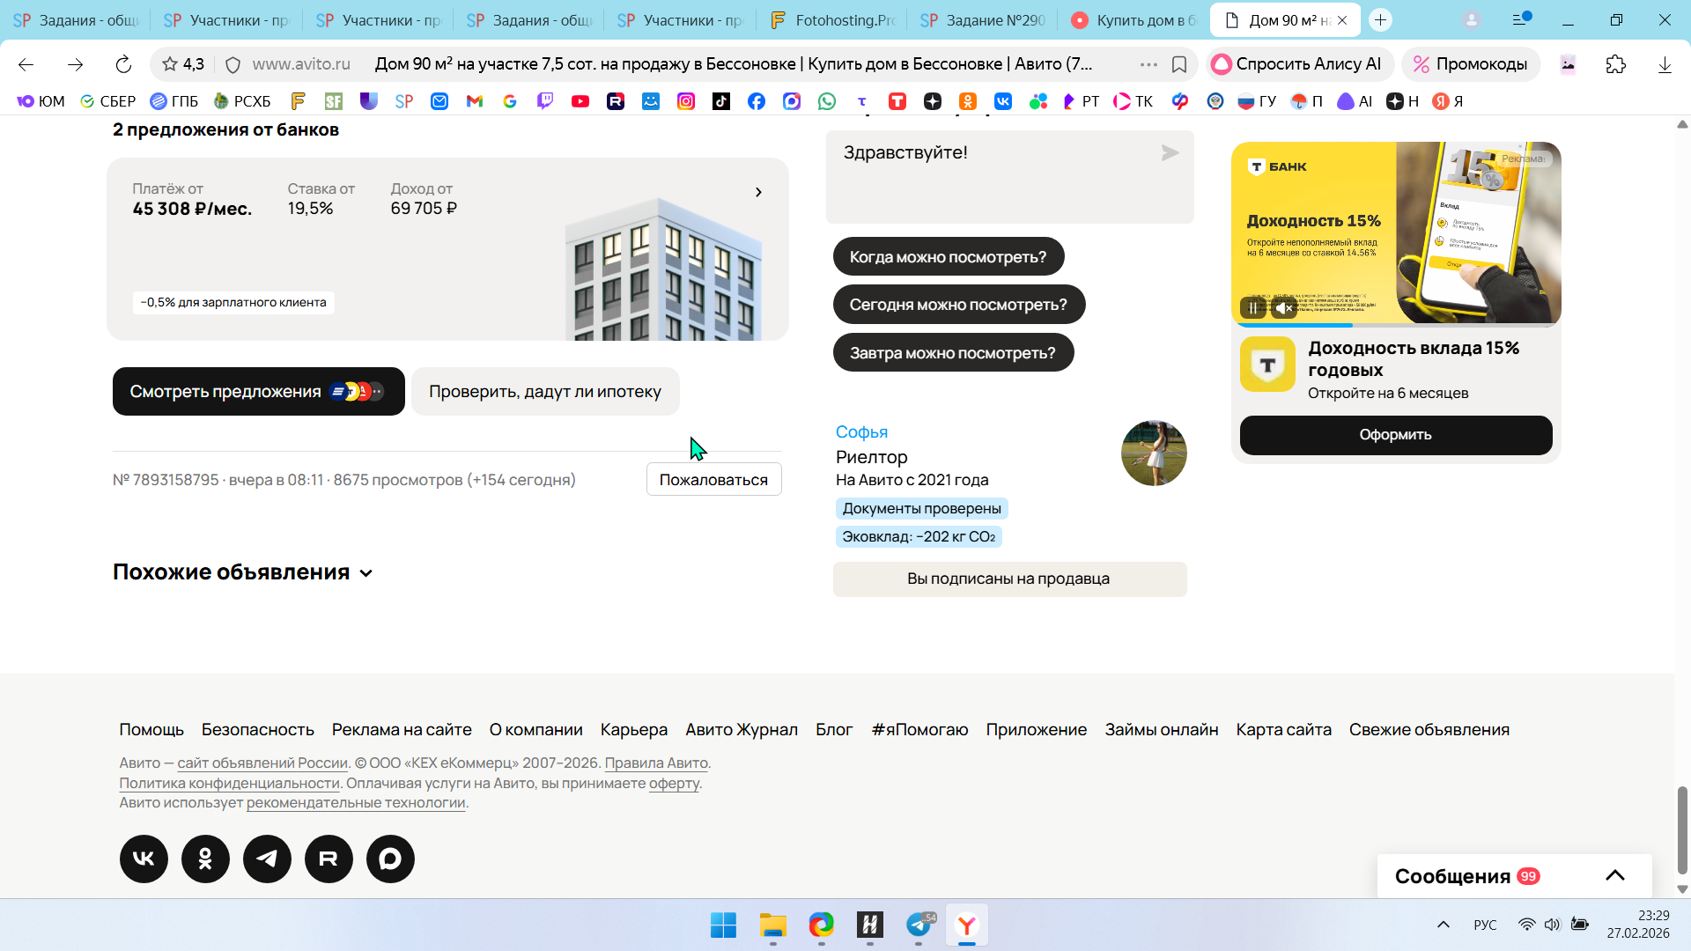Toggle seller subscription button
The image size is (1691, 951).
pos(1009,579)
